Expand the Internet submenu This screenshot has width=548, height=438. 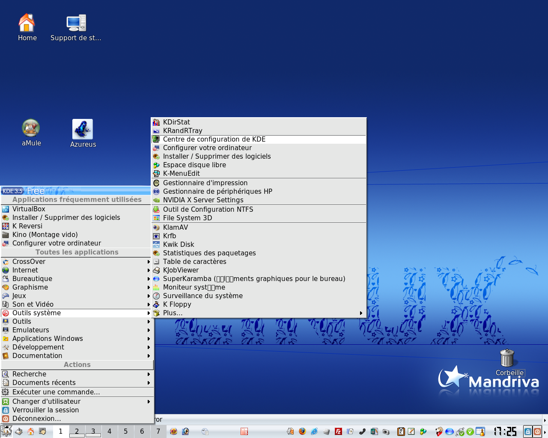(x=77, y=270)
